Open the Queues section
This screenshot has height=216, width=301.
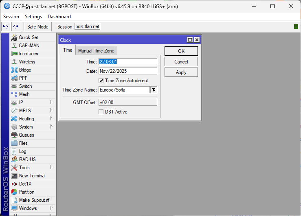[x=26, y=135]
